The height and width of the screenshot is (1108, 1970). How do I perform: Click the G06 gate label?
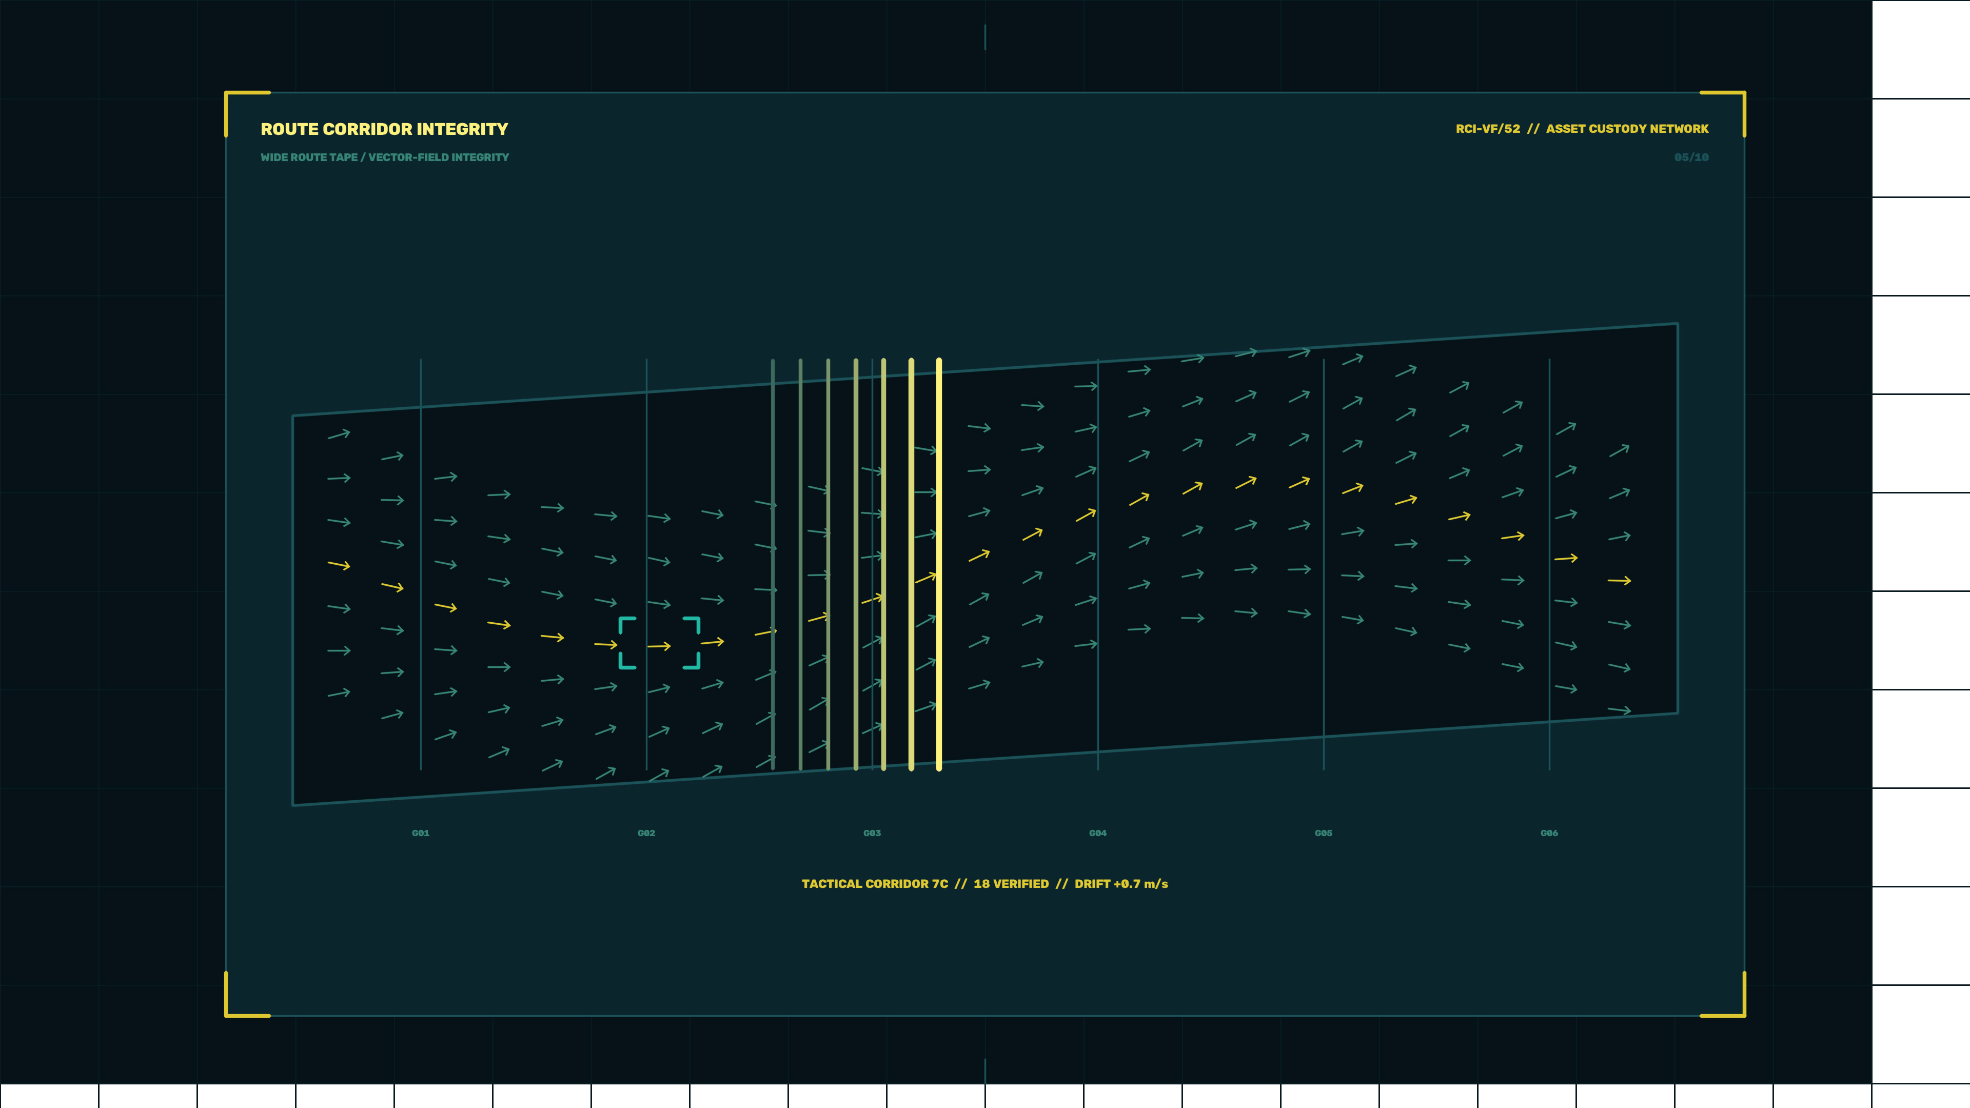click(1549, 833)
